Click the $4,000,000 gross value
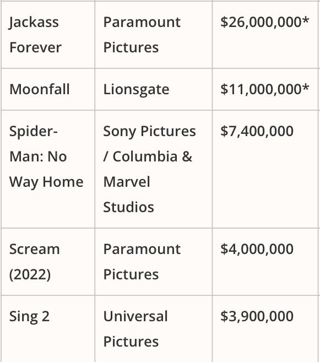320x362 pixels. 257,249
